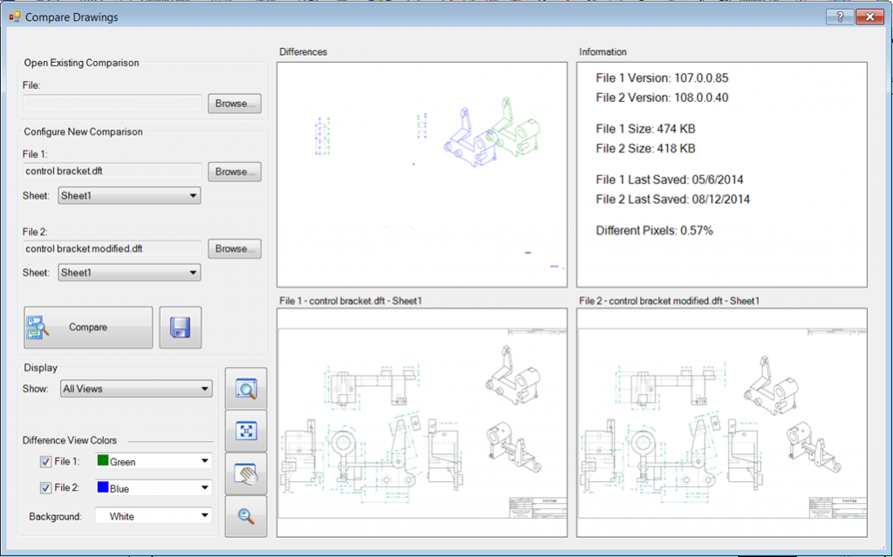Browse for File 2
Viewport: 893px width, 557px height.
(x=235, y=249)
